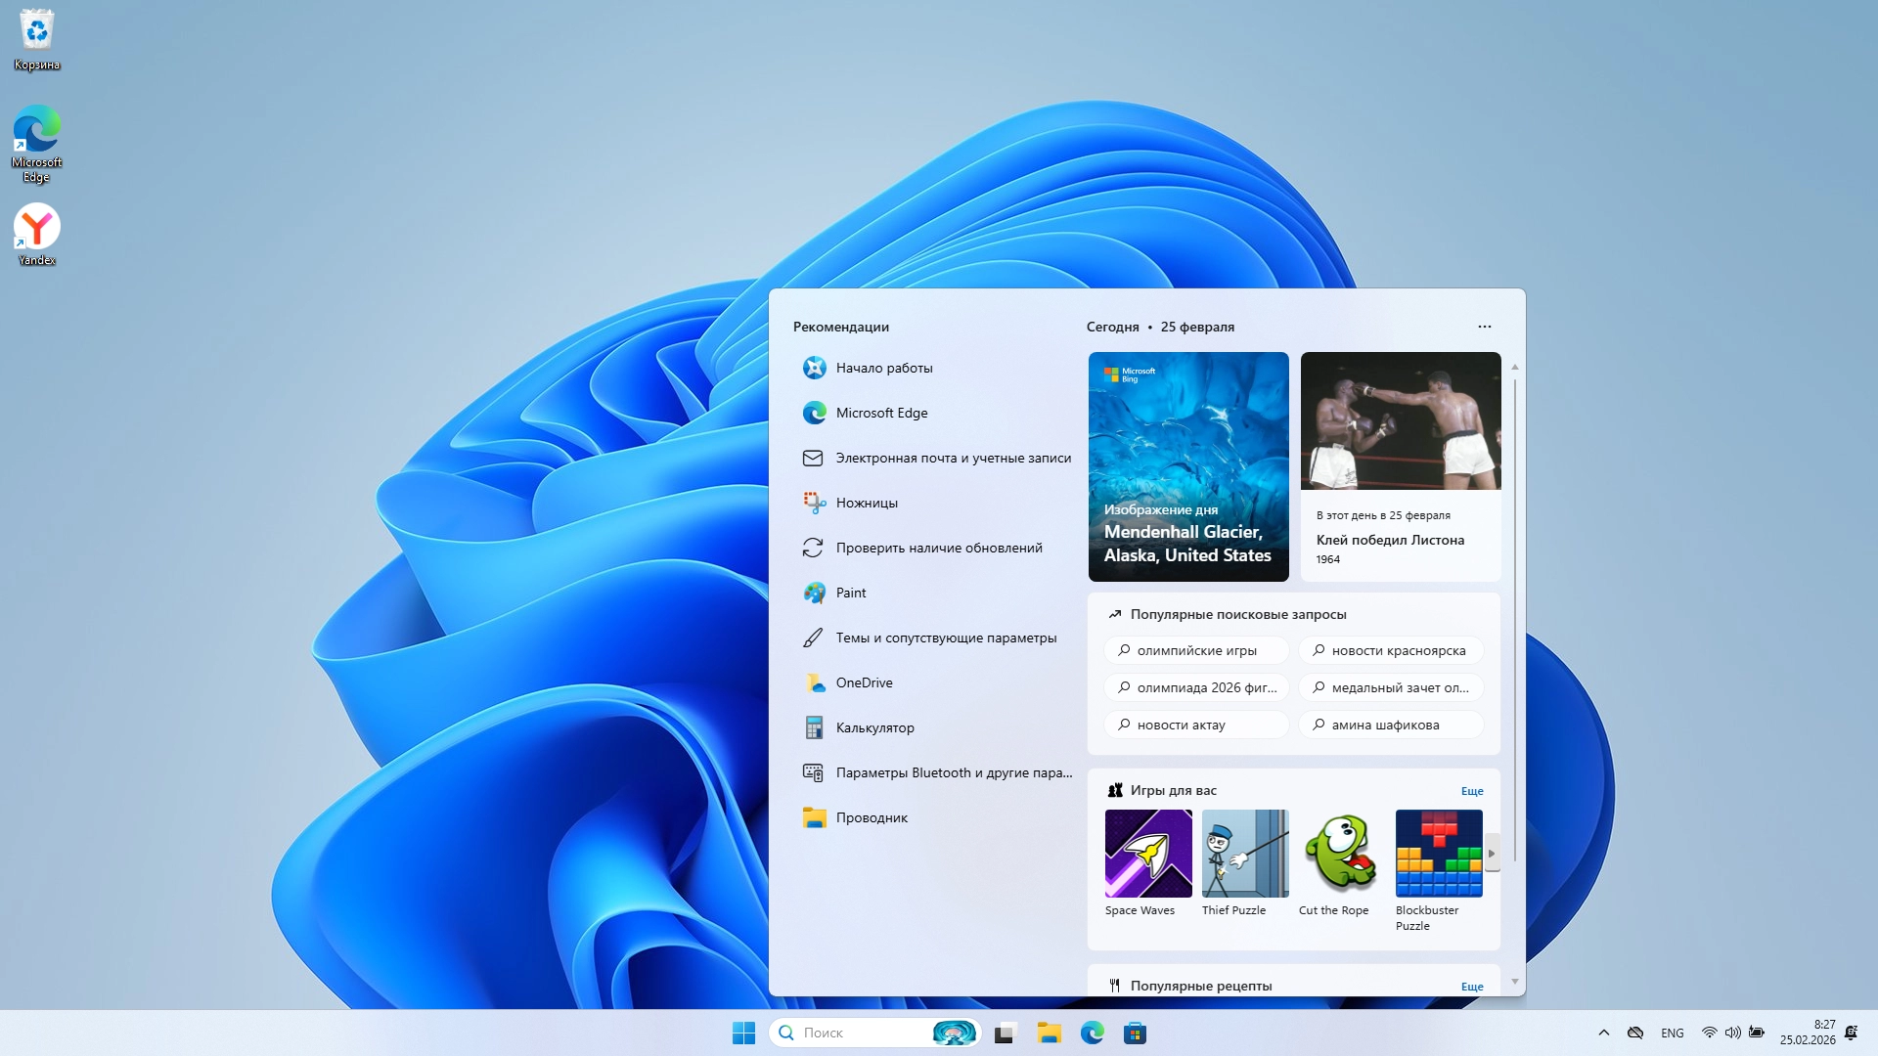Open Калькулятор from the recommendations list
The width and height of the screenshot is (1878, 1056).
point(873,727)
